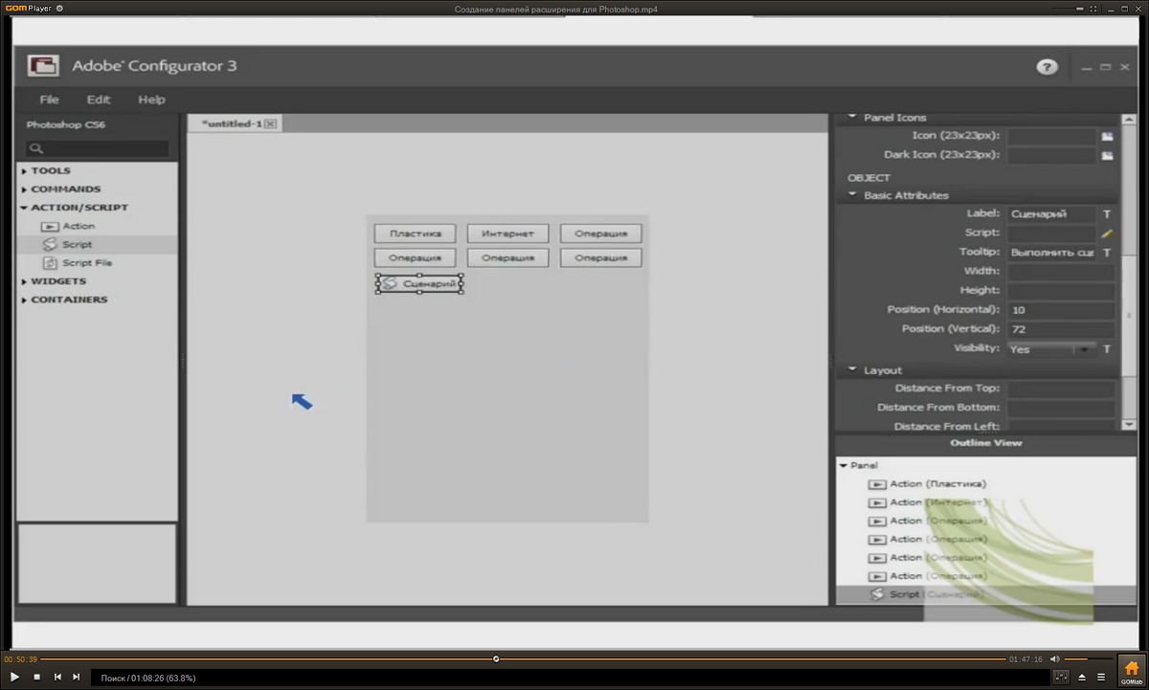This screenshot has height=690, width=1149.
Task: Click the script edit pencil icon
Action: [1107, 234]
